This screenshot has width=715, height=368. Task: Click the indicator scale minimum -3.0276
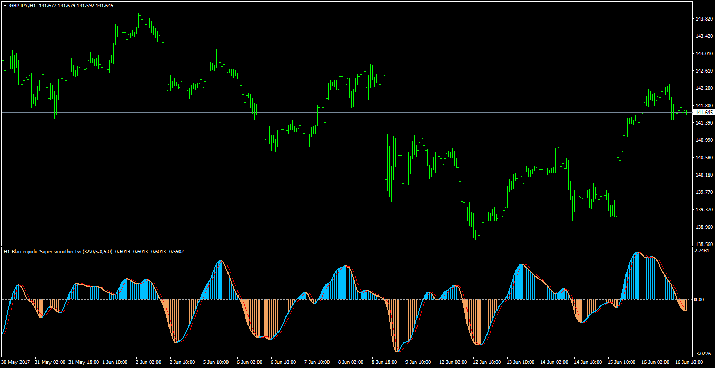(703, 353)
